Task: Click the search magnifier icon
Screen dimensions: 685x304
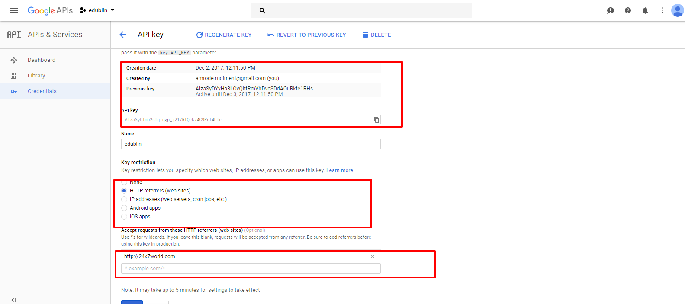Action: (262, 10)
